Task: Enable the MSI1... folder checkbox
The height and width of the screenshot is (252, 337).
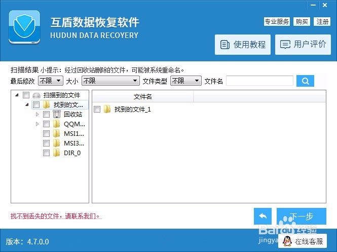Action: tap(46, 134)
